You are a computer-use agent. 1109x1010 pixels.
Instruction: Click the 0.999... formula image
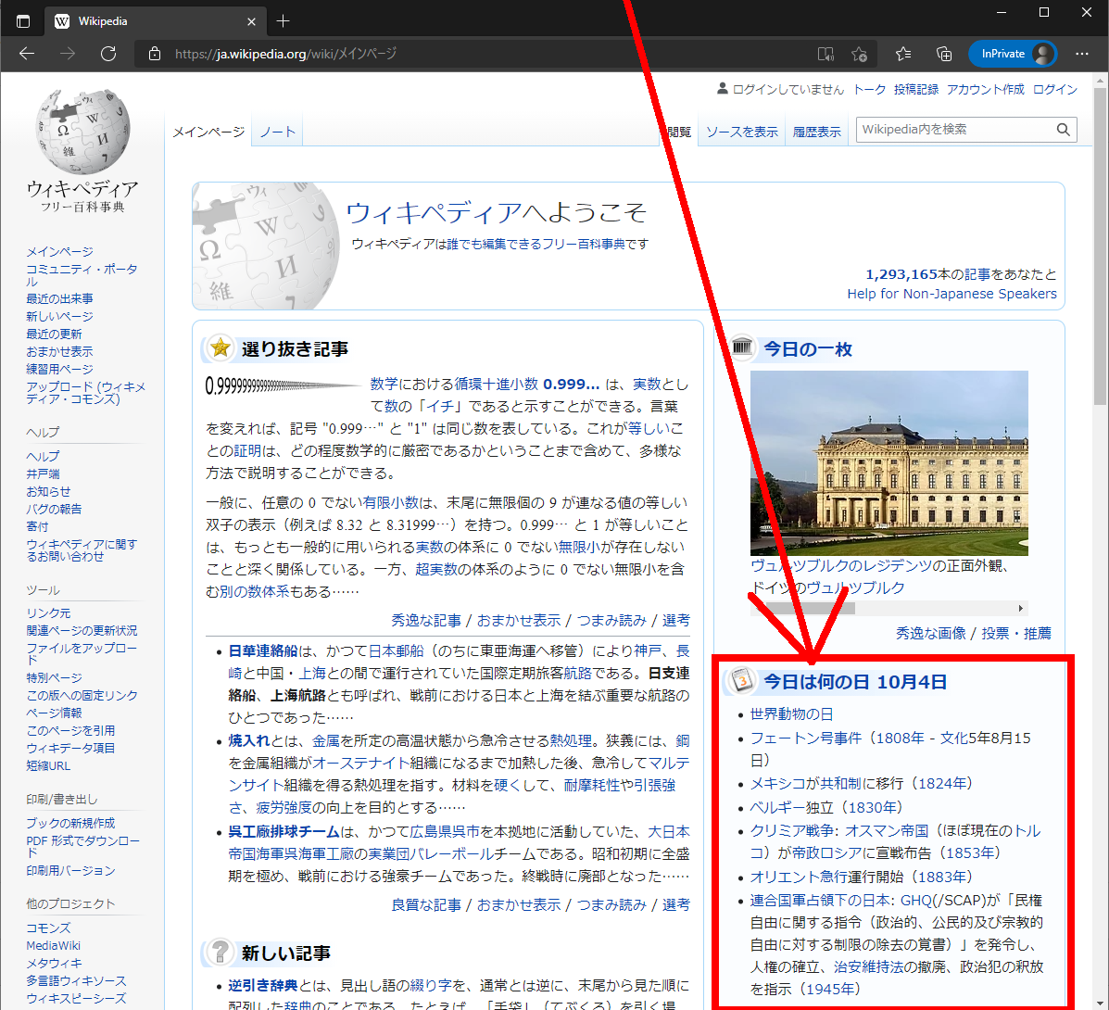[x=284, y=385]
